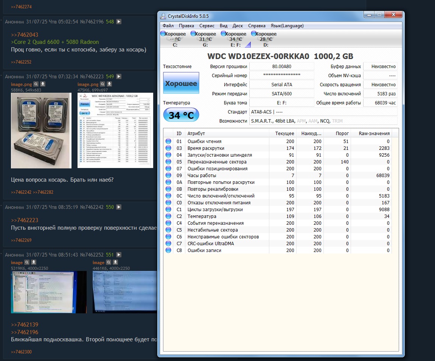Open the Файл menu in CrystalDiskInfo
This screenshot has height=361, width=435.
tap(168, 26)
